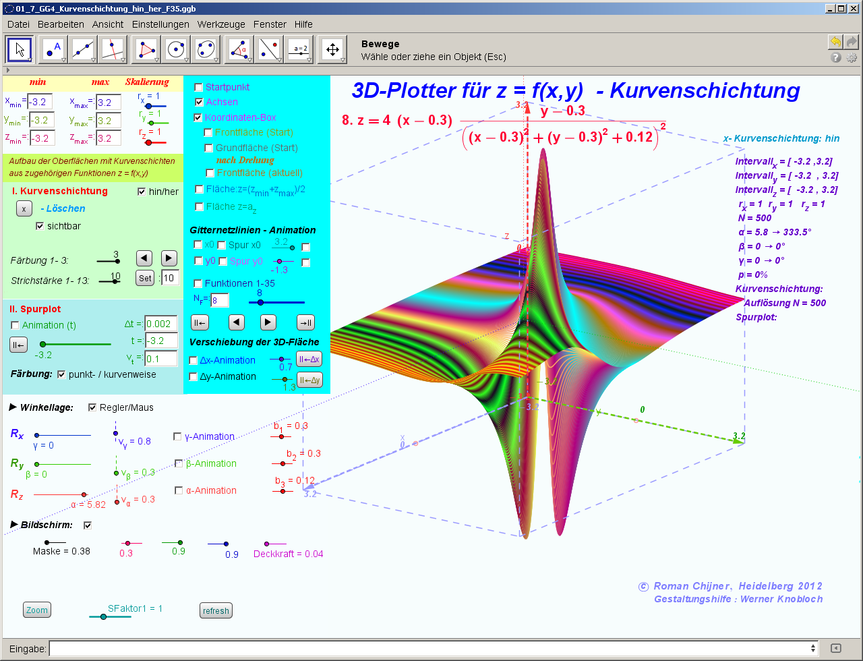Open the slider tool dropdown arrow
The image size is (863, 661).
coord(311,60)
